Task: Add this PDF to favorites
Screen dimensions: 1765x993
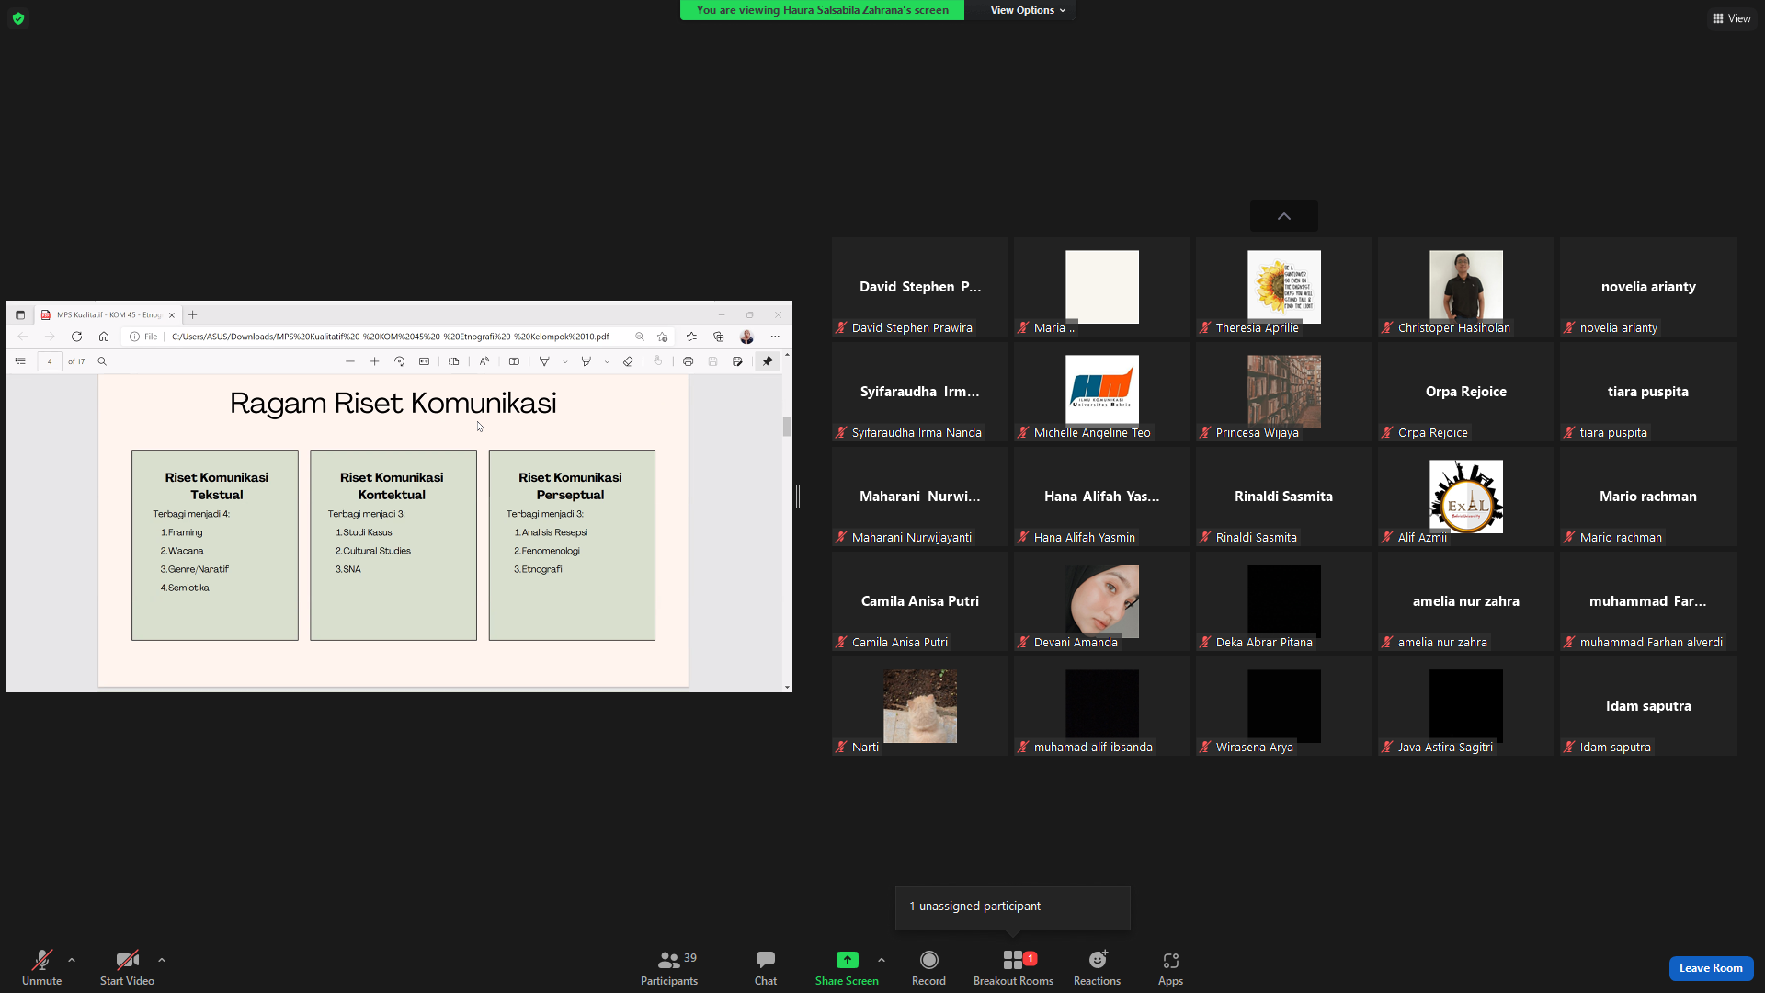Action: 662,337
